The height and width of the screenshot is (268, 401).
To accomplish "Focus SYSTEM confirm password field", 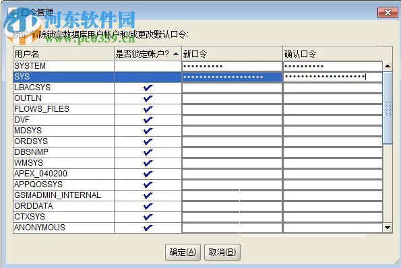I will [x=333, y=67].
